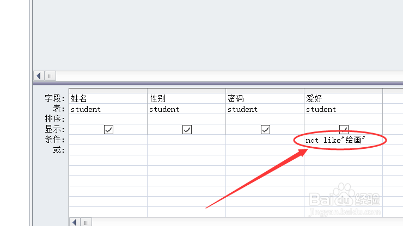Click the 或 cell under 爱好
This screenshot has height=226, width=403.
[343, 150]
